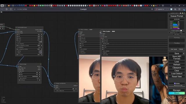Image resolution: width=186 pixels, height=104 pixels.
Task: Open ComfyUI settings gear in menu header
Action: [x=180, y=13]
